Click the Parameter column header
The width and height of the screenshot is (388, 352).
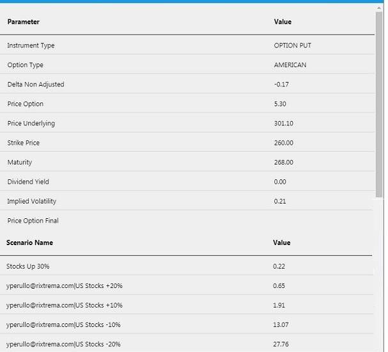tap(24, 22)
